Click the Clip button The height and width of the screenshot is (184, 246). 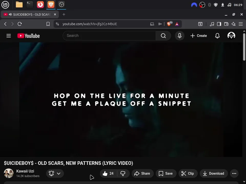click(x=188, y=173)
